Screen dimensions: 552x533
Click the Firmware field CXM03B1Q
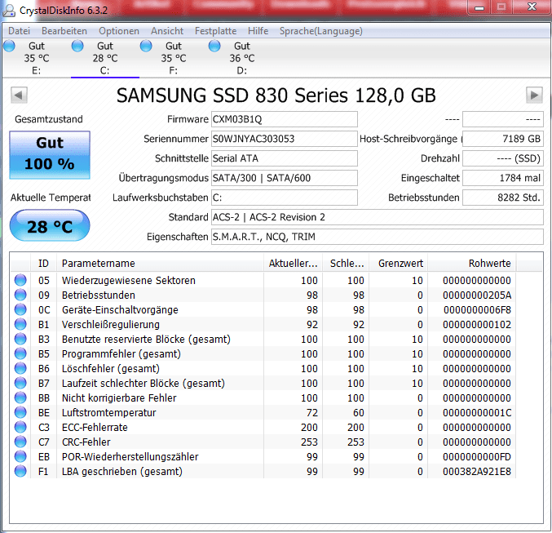(285, 119)
